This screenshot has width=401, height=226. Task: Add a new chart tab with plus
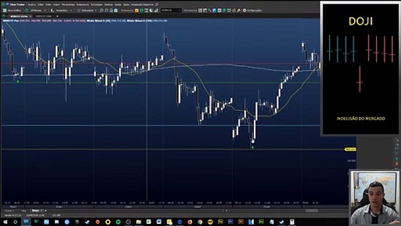(x=57, y=16)
